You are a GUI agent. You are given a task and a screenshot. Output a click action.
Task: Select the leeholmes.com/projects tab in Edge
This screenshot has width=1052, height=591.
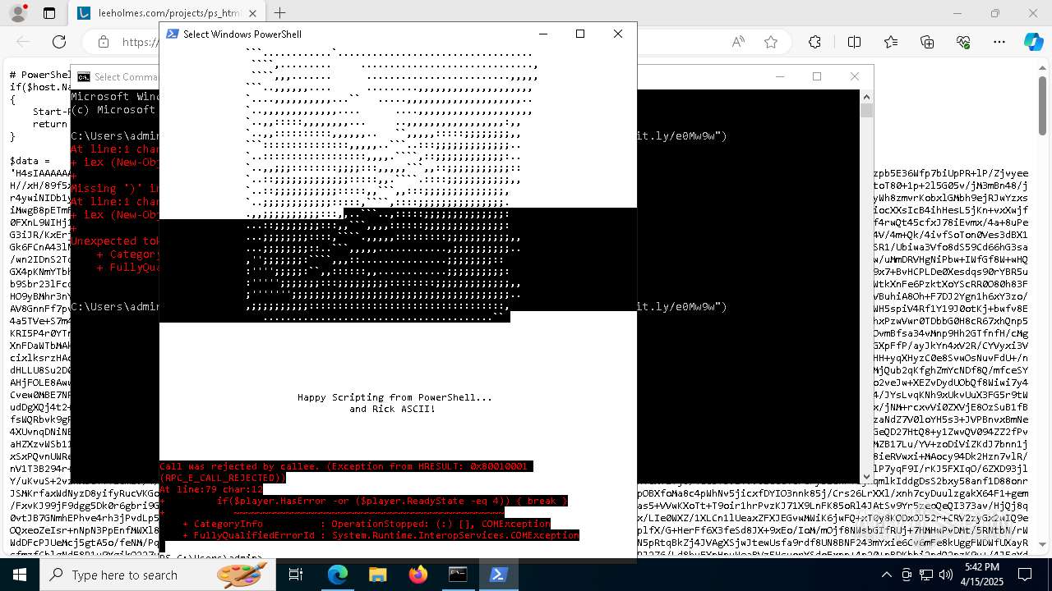(168, 13)
